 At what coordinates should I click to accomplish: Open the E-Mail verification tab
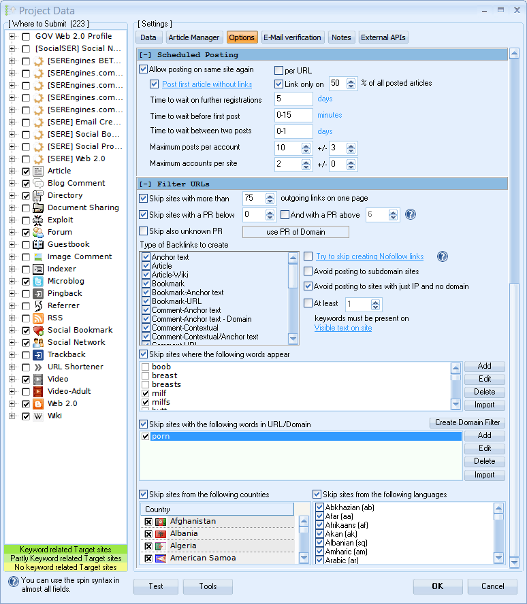[x=293, y=37]
